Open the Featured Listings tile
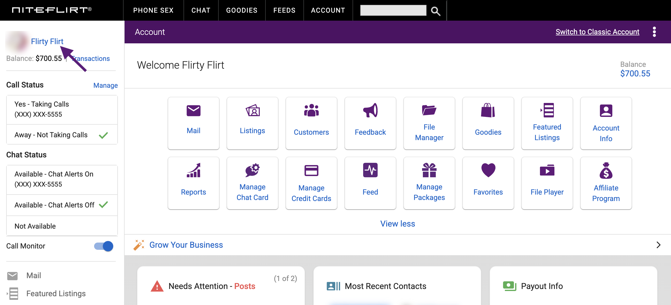Screen dimensions: 671x305 coord(547,123)
